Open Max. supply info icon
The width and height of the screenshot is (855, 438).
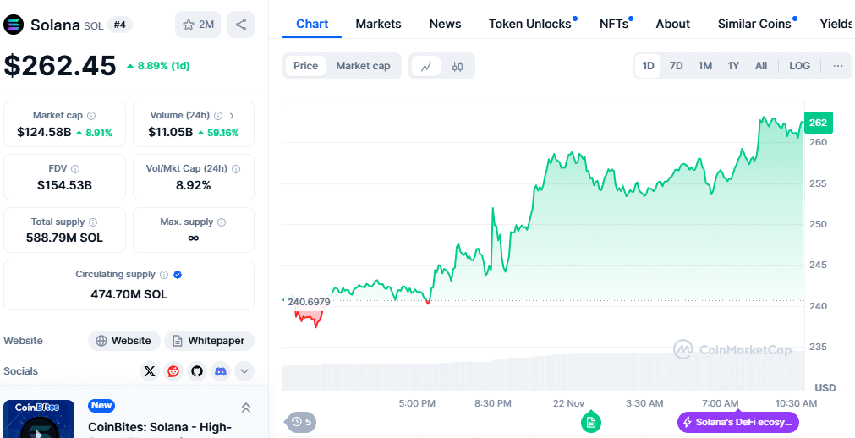(222, 222)
